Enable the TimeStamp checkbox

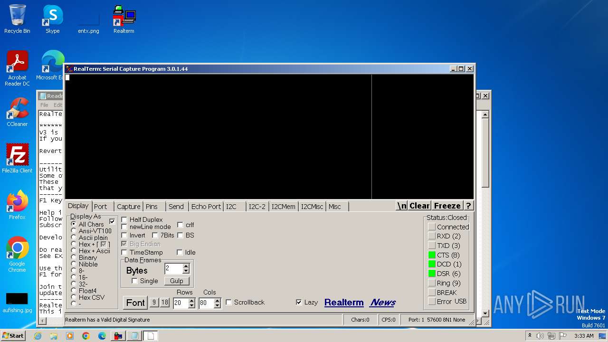click(124, 252)
